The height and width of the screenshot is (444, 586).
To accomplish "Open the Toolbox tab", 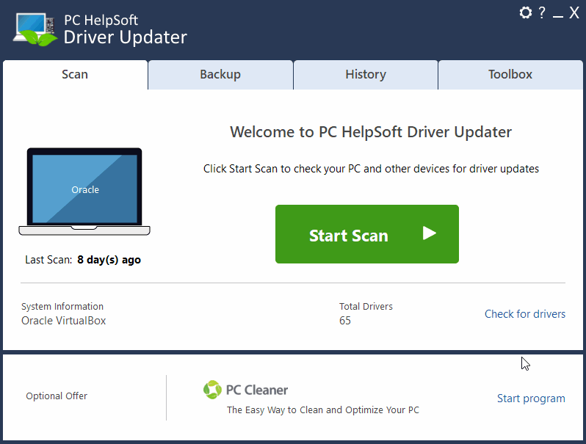I will (x=510, y=74).
